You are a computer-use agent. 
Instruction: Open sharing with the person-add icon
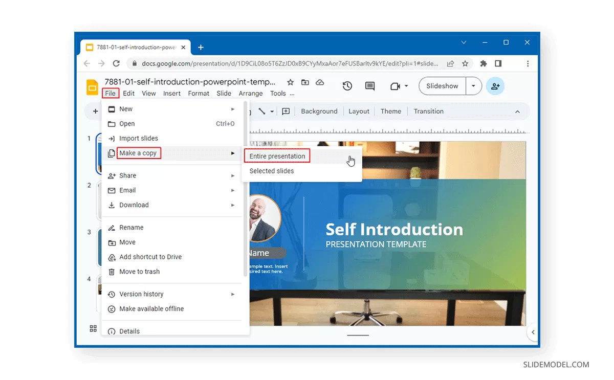(495, 86)
